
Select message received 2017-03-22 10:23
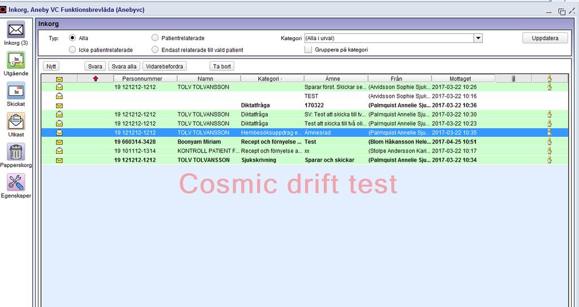click(304, 124)
